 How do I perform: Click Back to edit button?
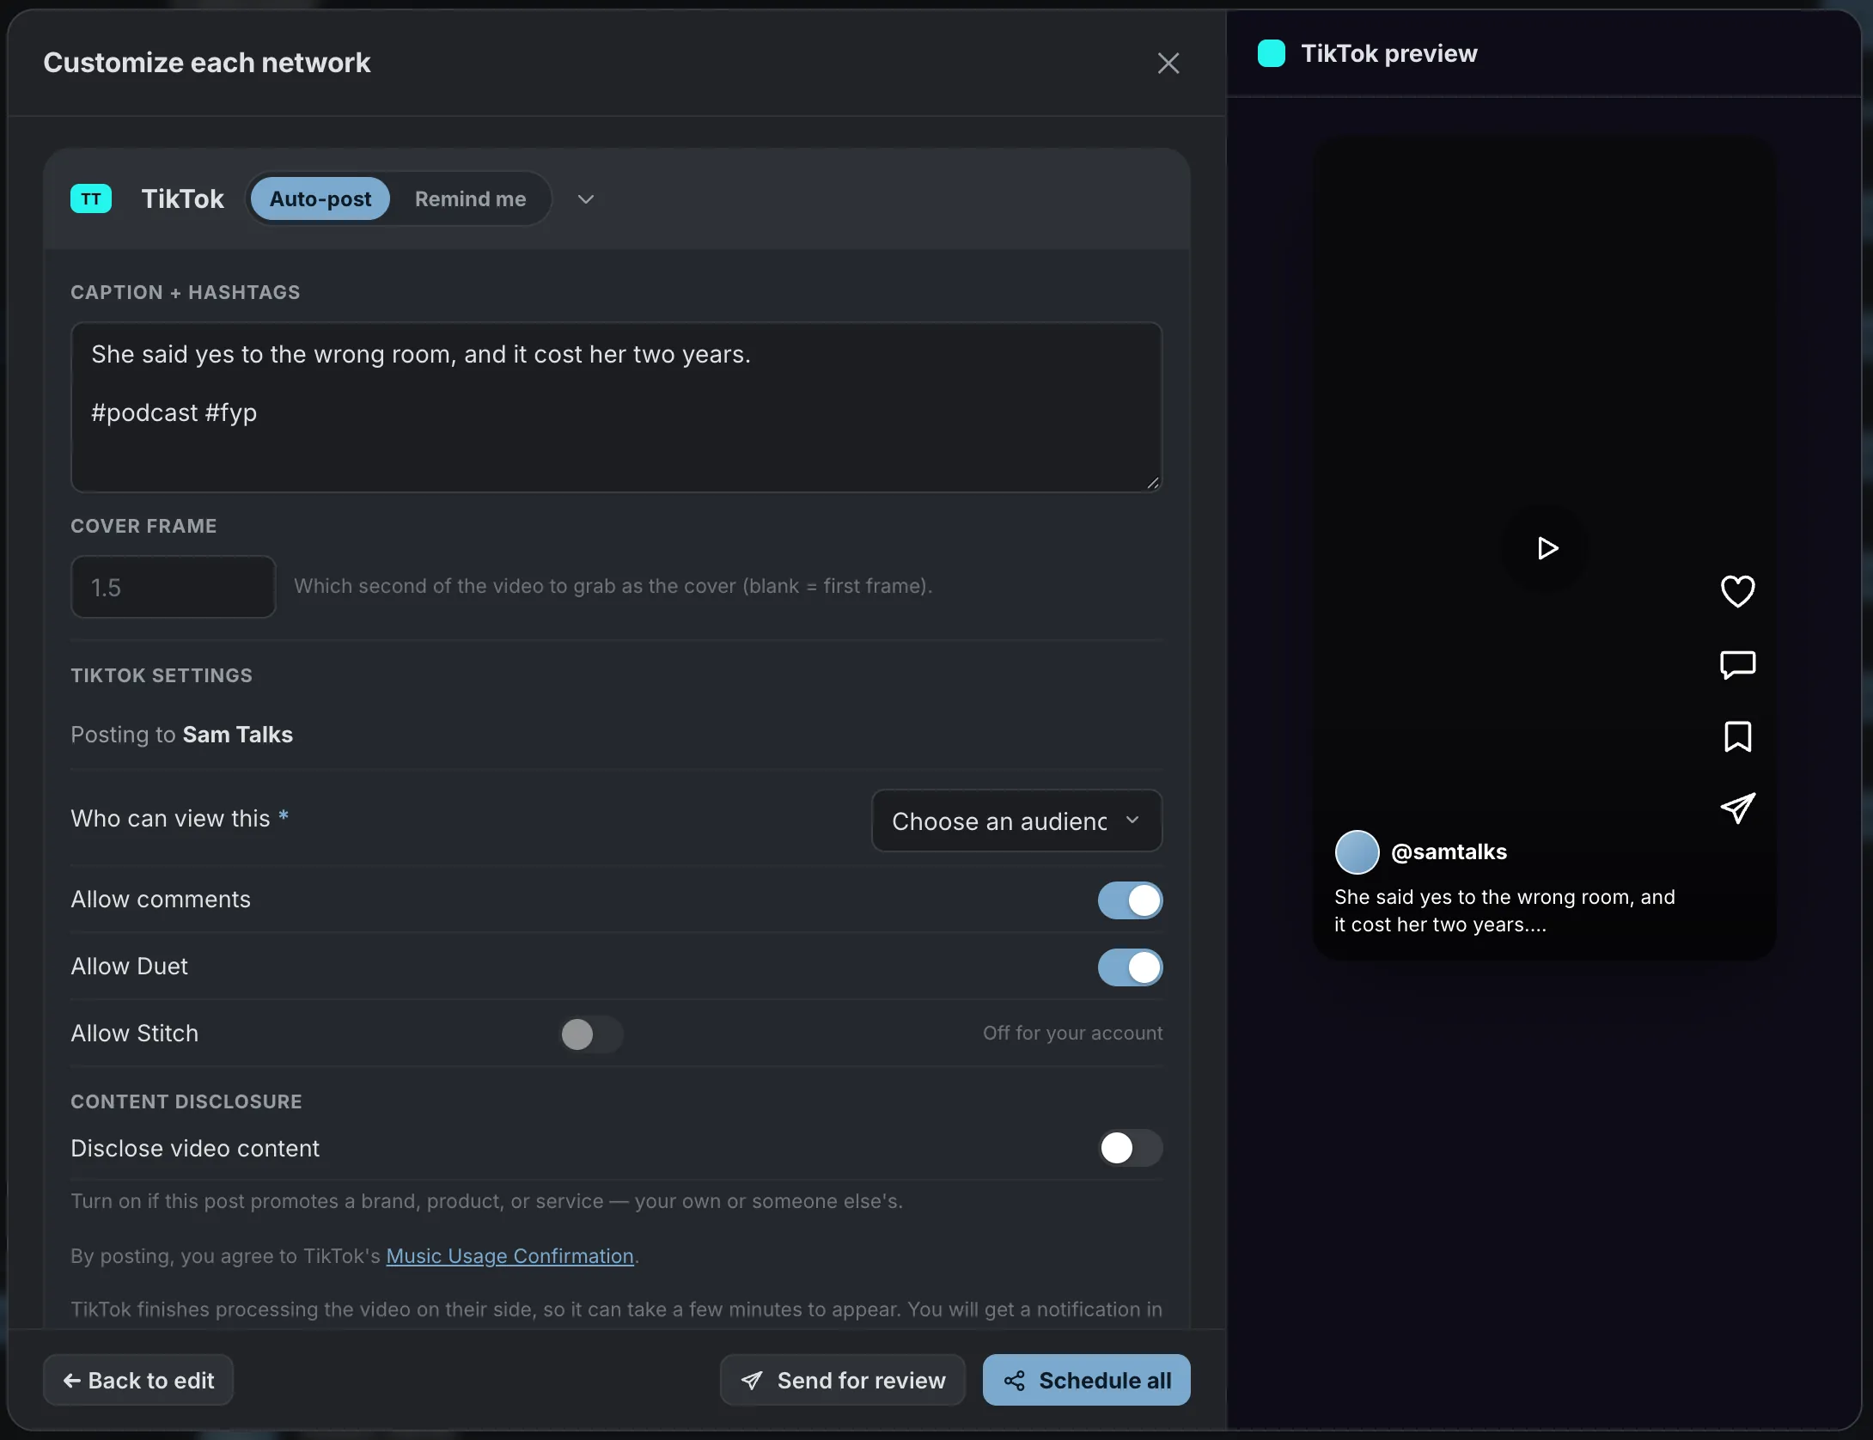coord(138,1380)
